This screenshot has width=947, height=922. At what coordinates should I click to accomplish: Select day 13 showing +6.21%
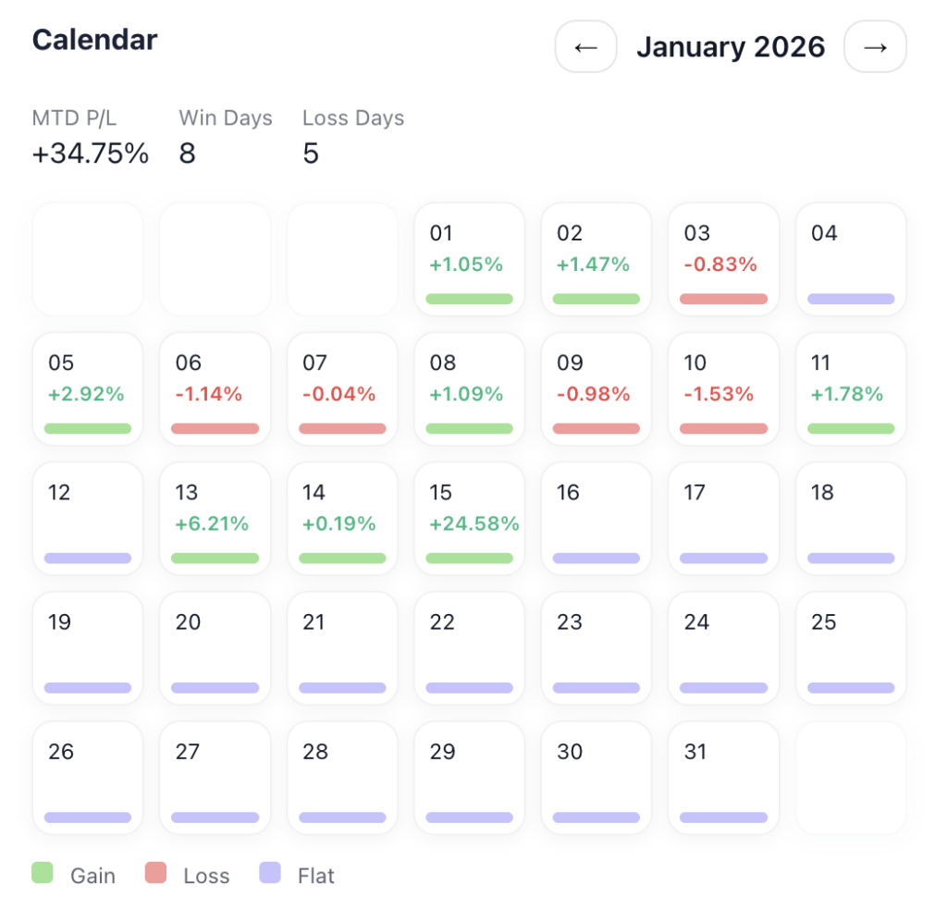215,518
